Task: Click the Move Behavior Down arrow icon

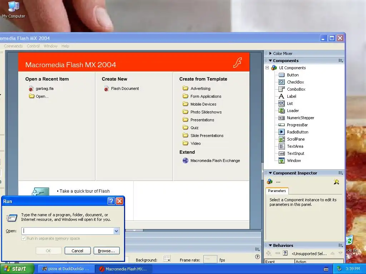Action: point(340,253)
